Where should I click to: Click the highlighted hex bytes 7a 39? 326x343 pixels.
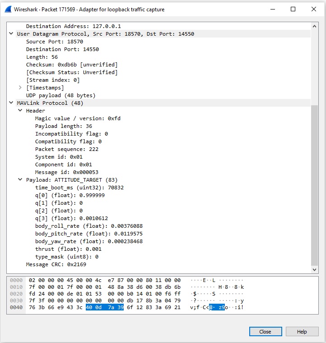click(x=116, y=307)
